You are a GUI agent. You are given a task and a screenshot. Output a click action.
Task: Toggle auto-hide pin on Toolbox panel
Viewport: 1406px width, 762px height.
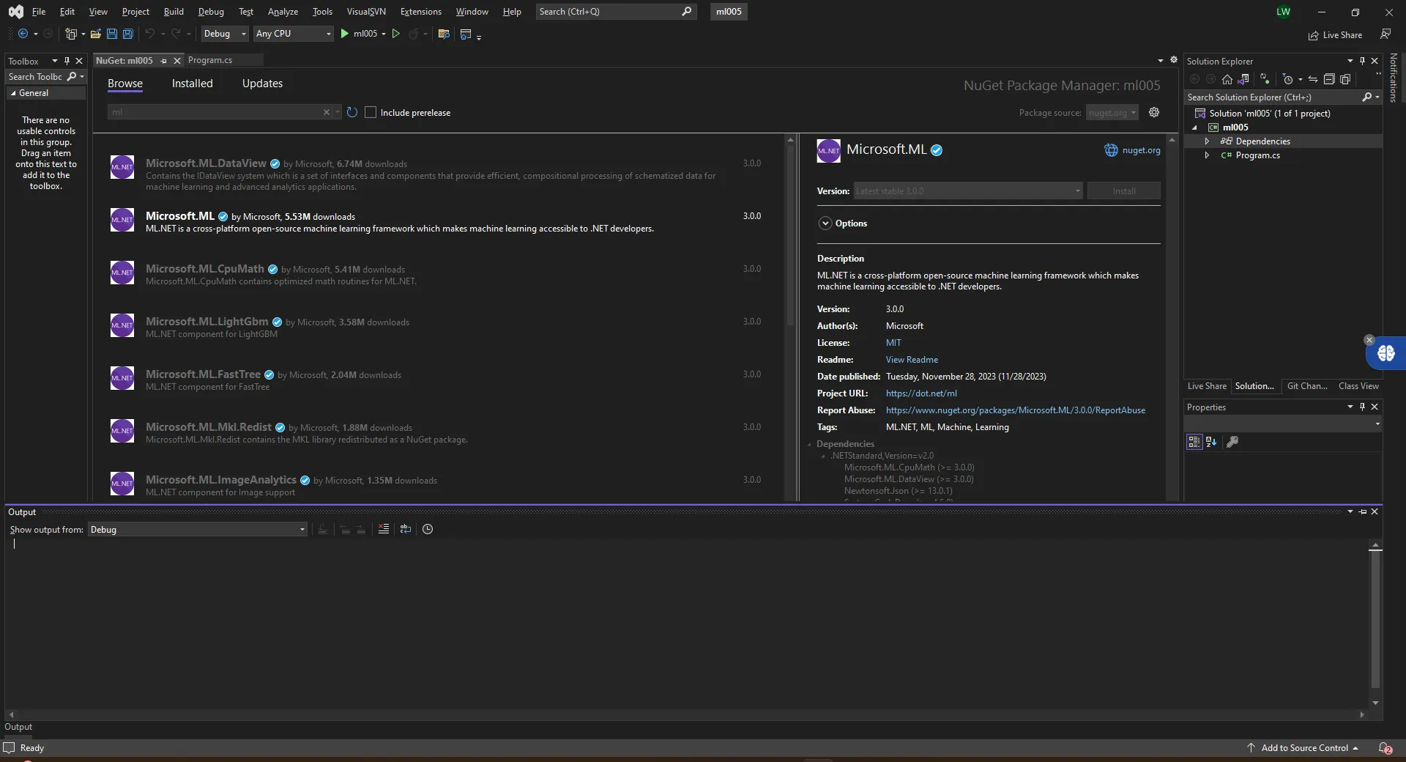pos(67,61)
